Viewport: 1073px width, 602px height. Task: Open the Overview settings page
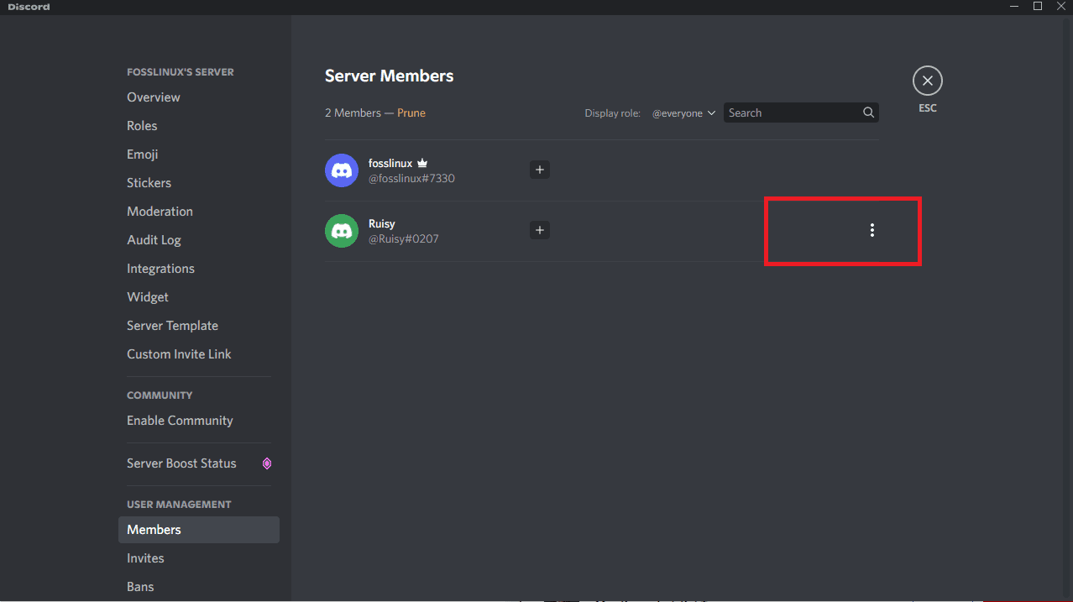pyautogui.click(x=154, y=97)
